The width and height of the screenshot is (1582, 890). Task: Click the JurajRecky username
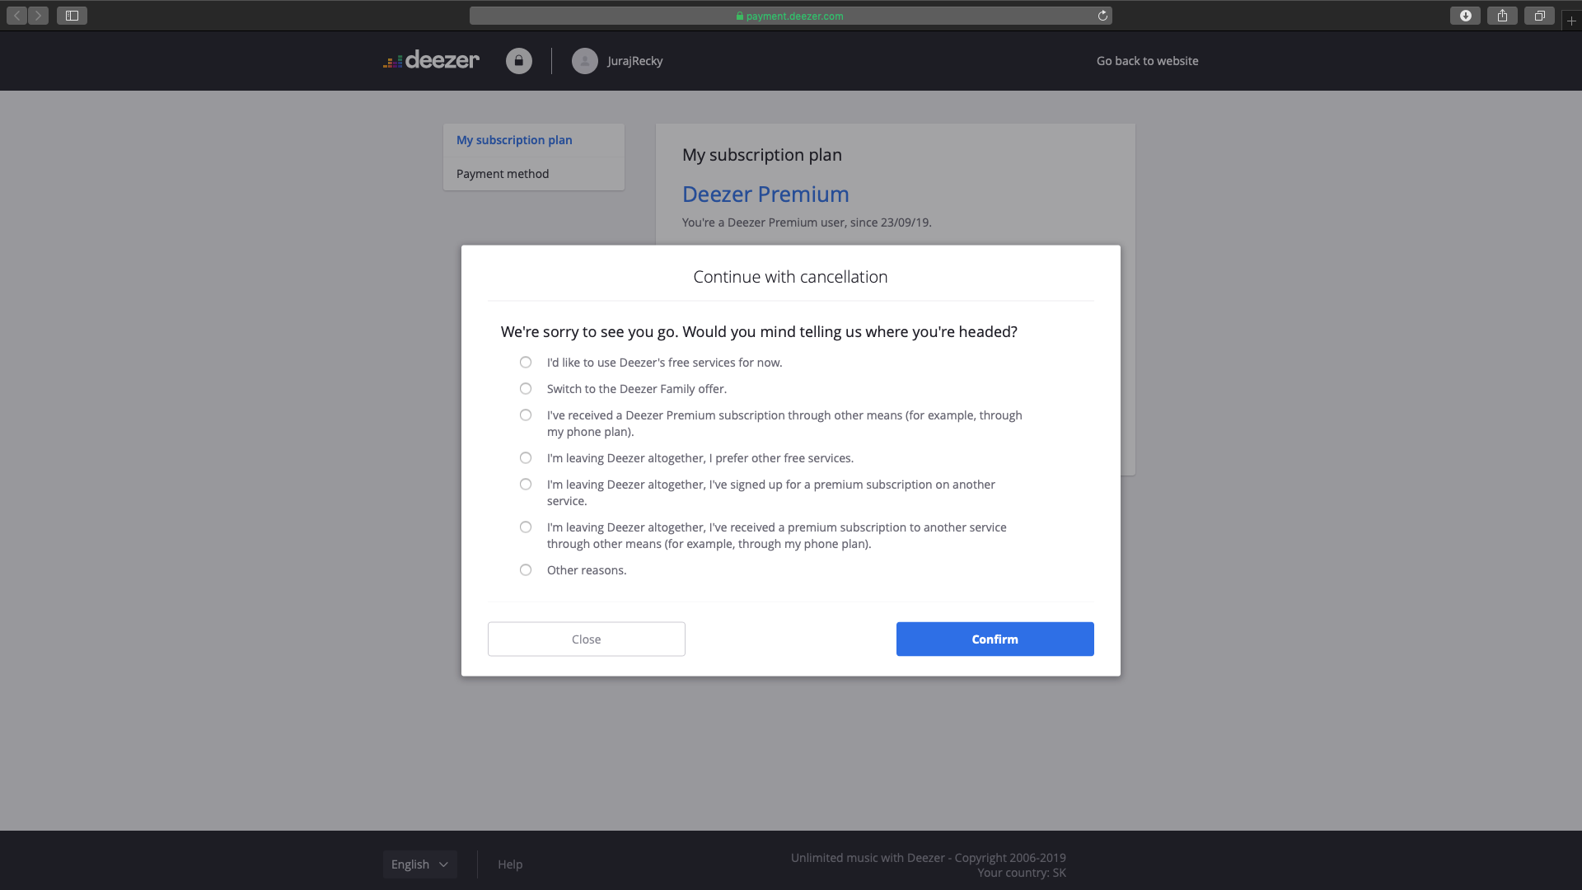click(x=634, y=61)
